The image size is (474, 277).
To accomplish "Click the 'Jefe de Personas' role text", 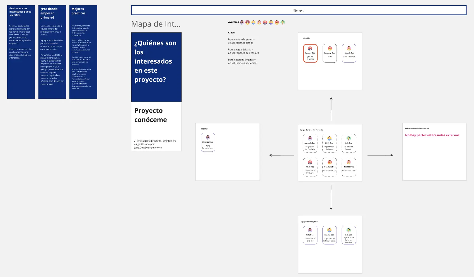I will coord(310,58).
